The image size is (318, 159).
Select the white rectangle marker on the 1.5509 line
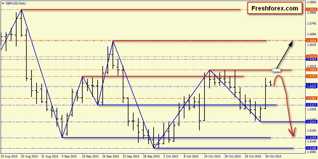pyautogui.click(x=276, y=70)
